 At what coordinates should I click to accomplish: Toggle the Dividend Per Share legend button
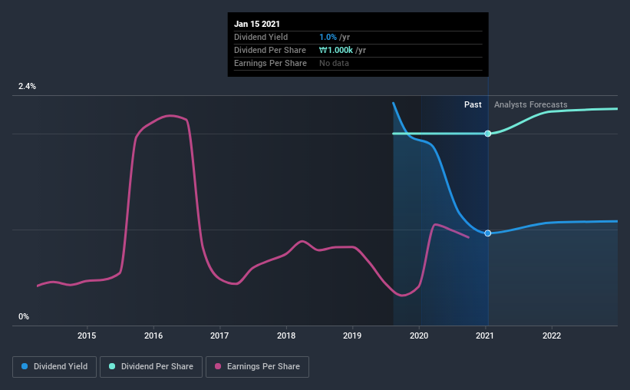(x=151, y=367)
